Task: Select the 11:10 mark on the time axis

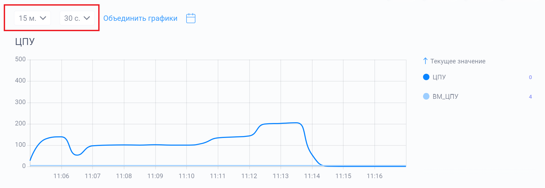Action: 187,176
